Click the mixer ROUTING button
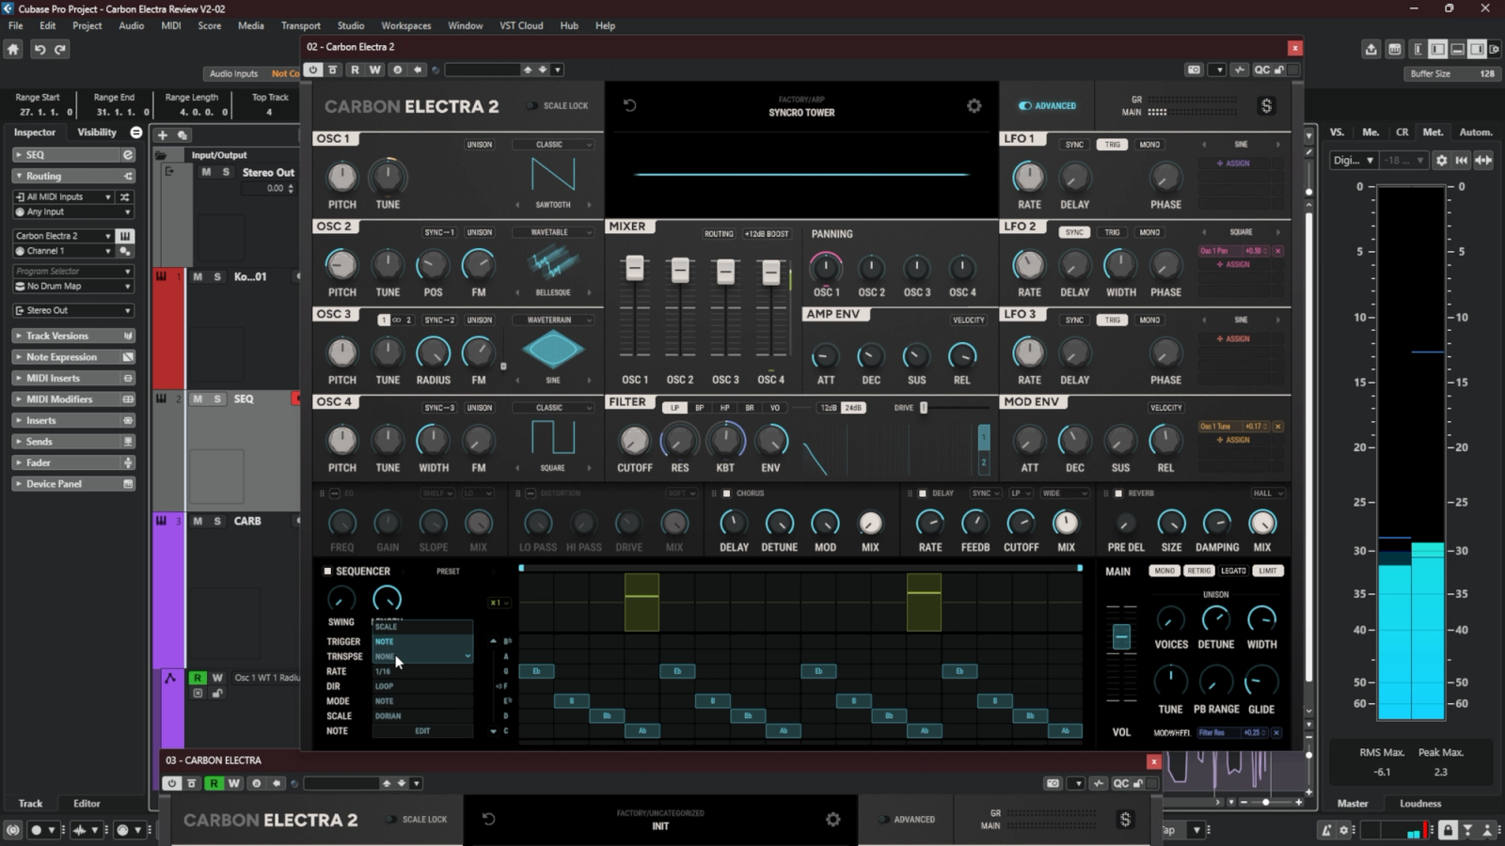Screen dimensions: 1505x846 pos(719,234)
